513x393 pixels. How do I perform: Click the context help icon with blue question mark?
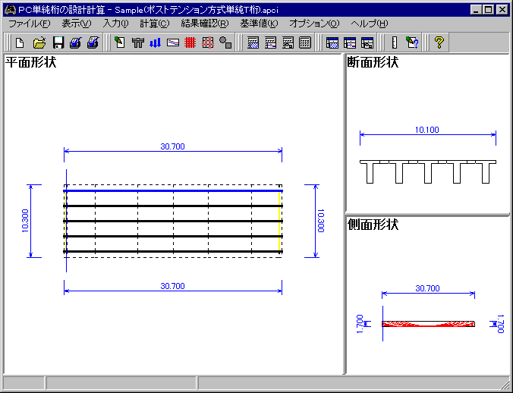[x=412, y=43]
